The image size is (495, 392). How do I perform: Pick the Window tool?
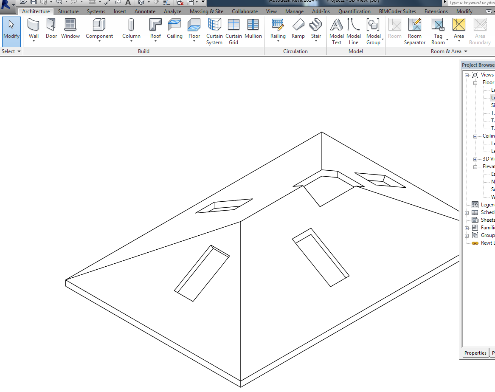[x=70, y=29]
